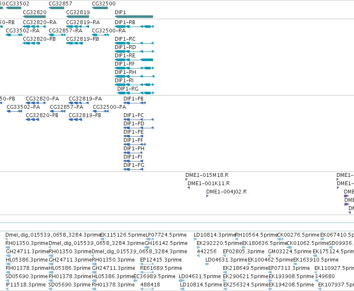This screenshot has width=354, height=291.
Task: Click transcript CG32820-RA
Action: (x=34, y=27)
